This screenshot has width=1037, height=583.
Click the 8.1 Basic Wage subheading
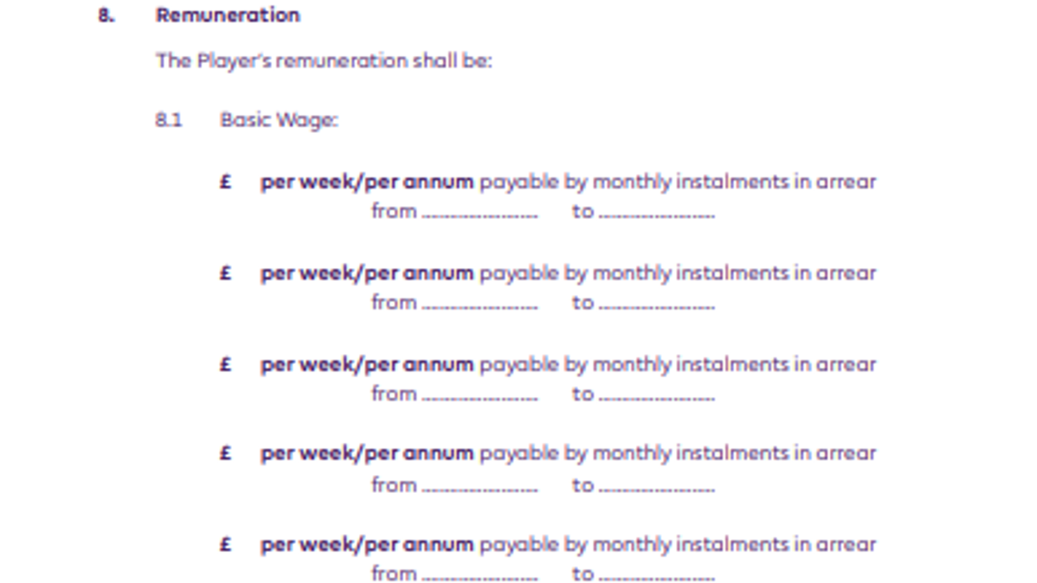coord(279,120)
